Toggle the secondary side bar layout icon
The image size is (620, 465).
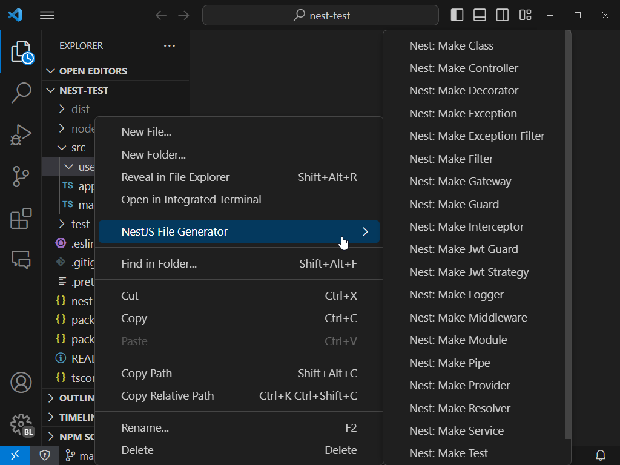pyautogui.click(x=503, y=15)
